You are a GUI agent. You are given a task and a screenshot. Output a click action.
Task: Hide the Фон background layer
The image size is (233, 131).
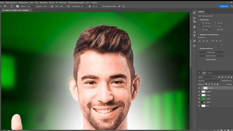[199, 106]
